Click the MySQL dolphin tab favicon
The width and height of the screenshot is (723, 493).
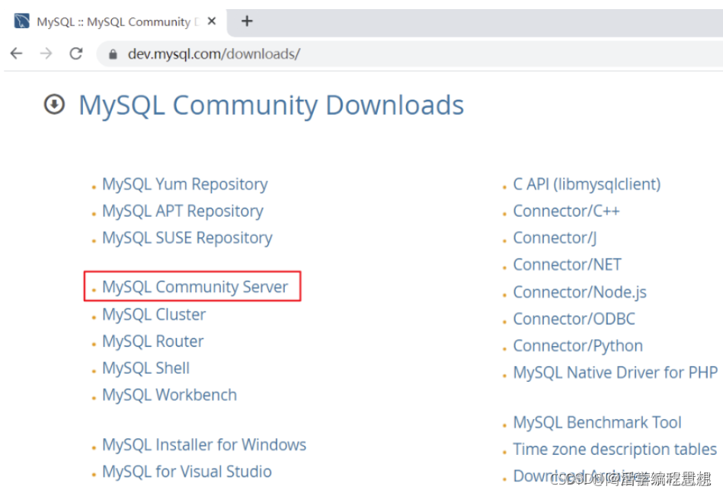(21, 21)
